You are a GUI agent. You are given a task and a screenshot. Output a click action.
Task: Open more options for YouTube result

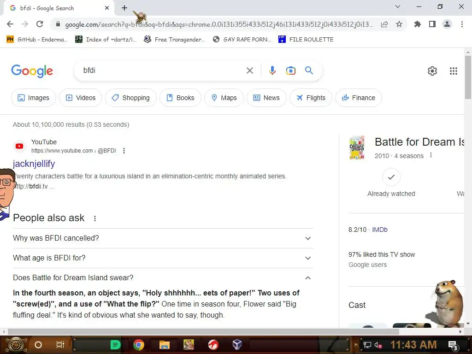(124, 151)
